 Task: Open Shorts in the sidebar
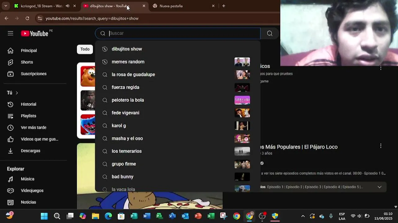27,62
